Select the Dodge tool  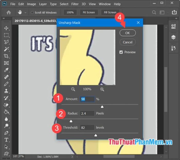coord(6,126)
